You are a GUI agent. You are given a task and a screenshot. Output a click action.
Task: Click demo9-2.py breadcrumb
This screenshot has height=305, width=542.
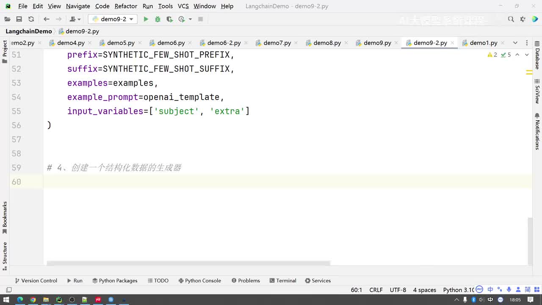click(79, 31)
